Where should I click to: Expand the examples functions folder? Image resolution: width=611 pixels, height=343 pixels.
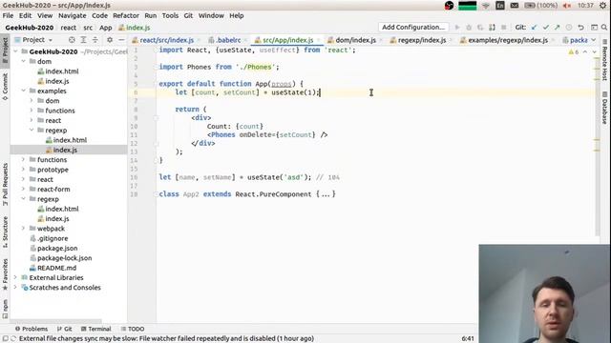32,111
